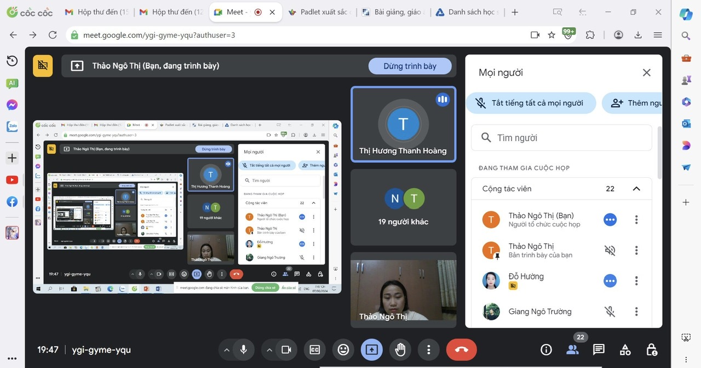Send a reaction with the emoji icon

coord(343,349)
